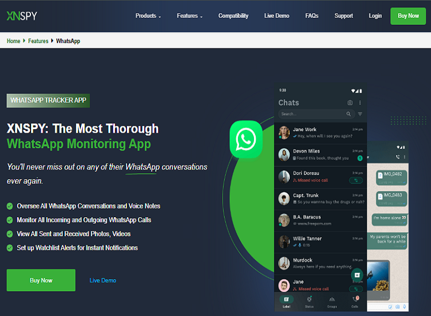
Task: Open the Capt. Trunk chat row
Action: (321, 199)
